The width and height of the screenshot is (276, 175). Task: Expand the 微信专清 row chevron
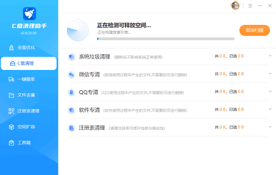270,74
